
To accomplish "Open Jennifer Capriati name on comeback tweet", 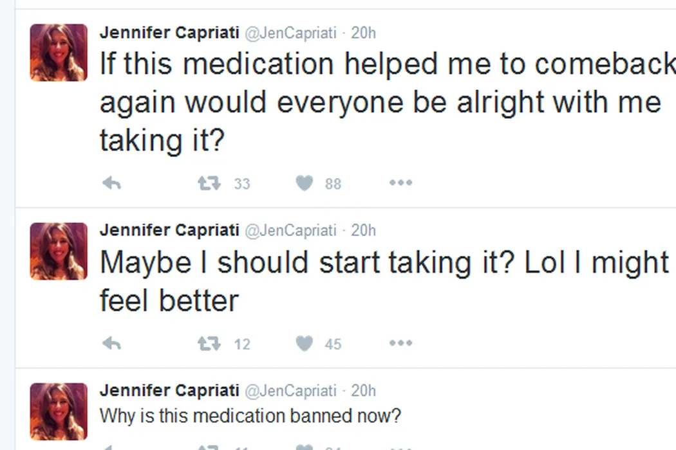I will tap(169, 33).
